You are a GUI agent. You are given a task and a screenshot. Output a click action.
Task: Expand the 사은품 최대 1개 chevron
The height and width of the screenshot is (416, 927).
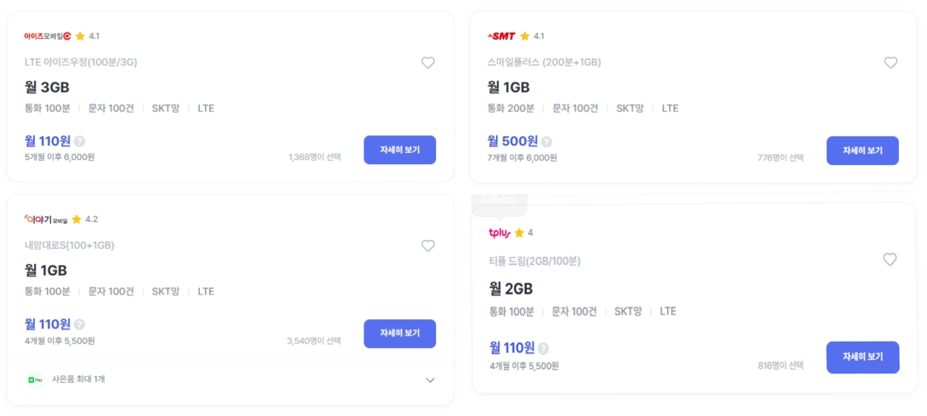(430, 380)
